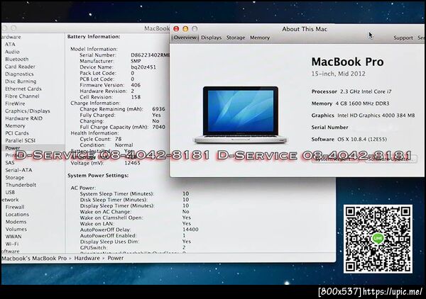Select Parallel SCSI in sidebar

(21, 140)
